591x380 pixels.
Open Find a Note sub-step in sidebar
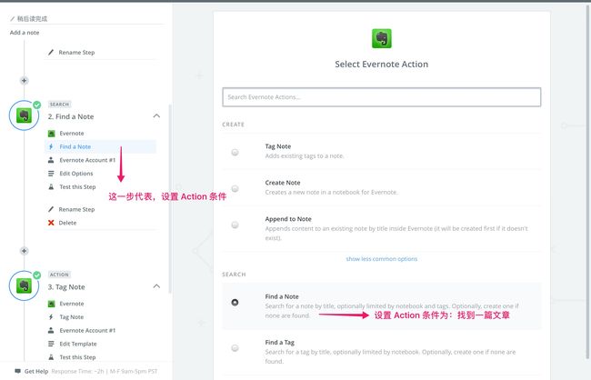point(100,146)
